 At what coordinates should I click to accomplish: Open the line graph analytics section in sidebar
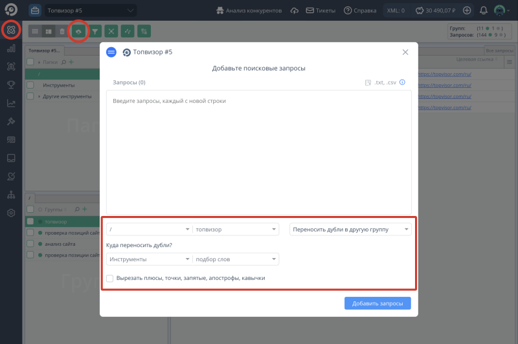(11, 103)
